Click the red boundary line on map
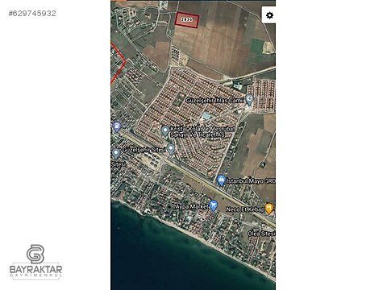The width and height of the screenshot is (387, 290). [119, 64]
